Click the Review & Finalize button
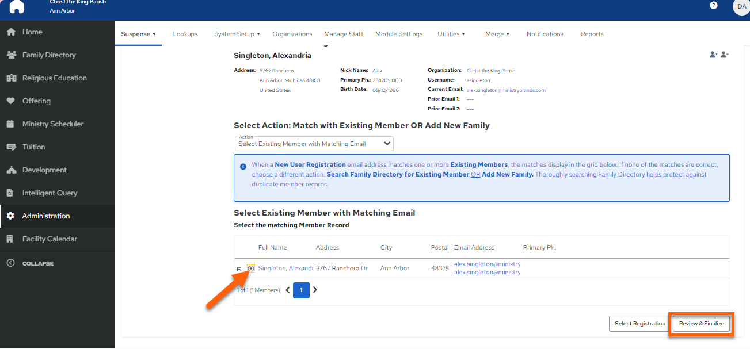 pyautogui.click(x=702, y=324)
